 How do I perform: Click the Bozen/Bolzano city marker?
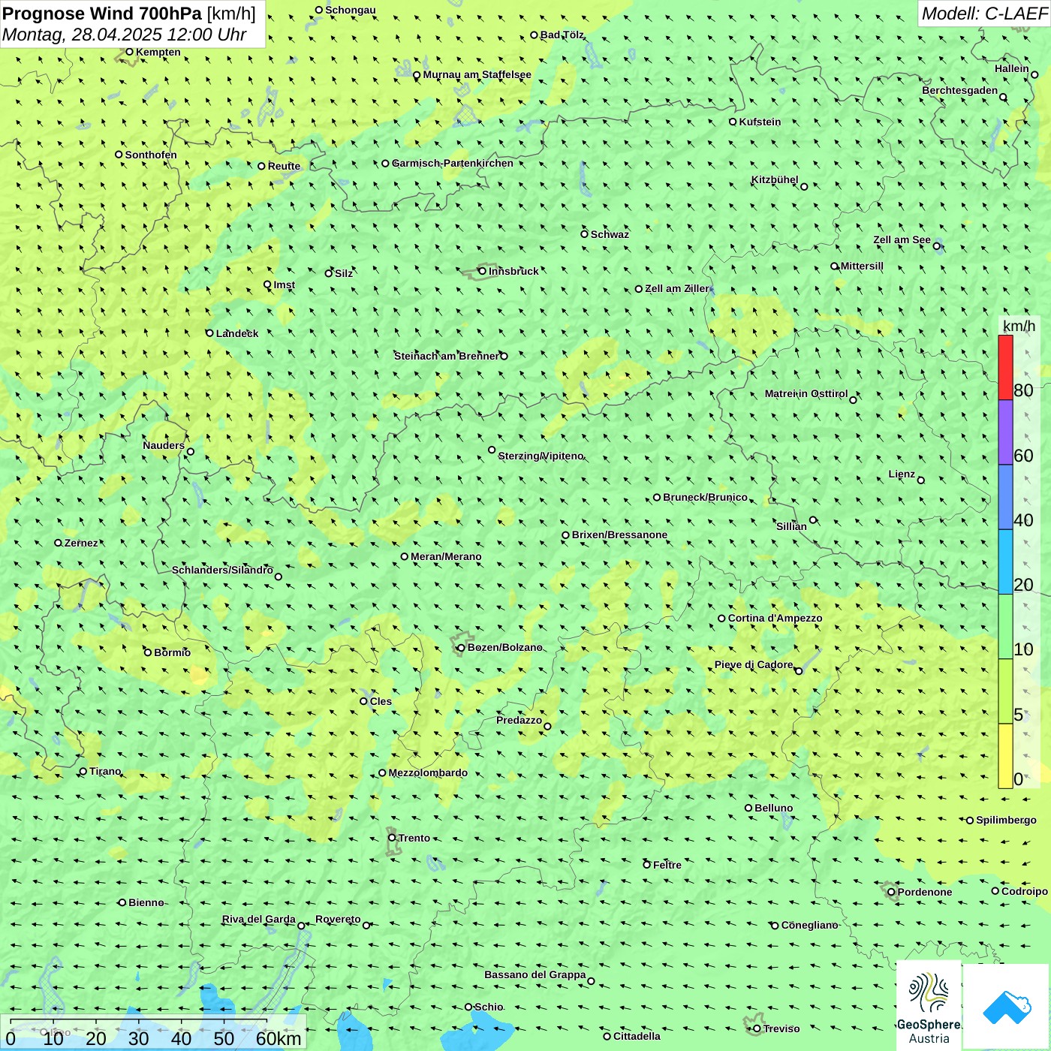click(461, 648)
